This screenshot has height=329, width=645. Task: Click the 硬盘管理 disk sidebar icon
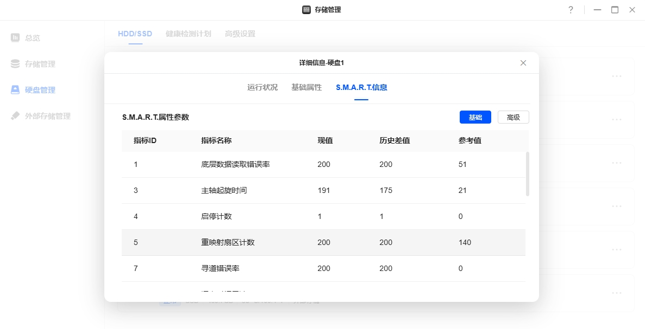click(15, 90)
